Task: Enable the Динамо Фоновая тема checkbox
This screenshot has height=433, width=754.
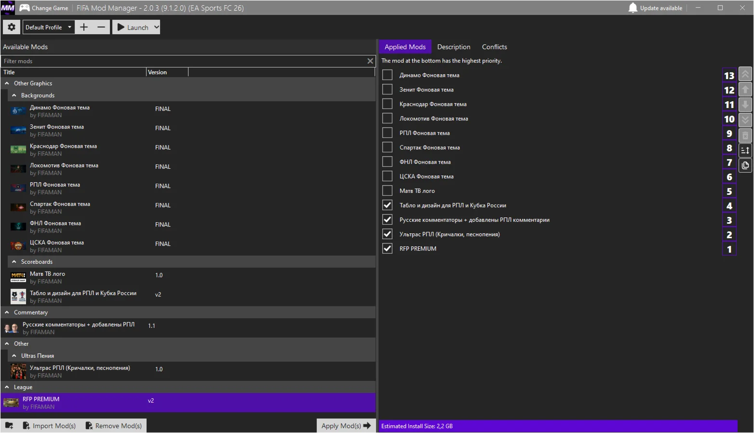Action: coord(387,75)
